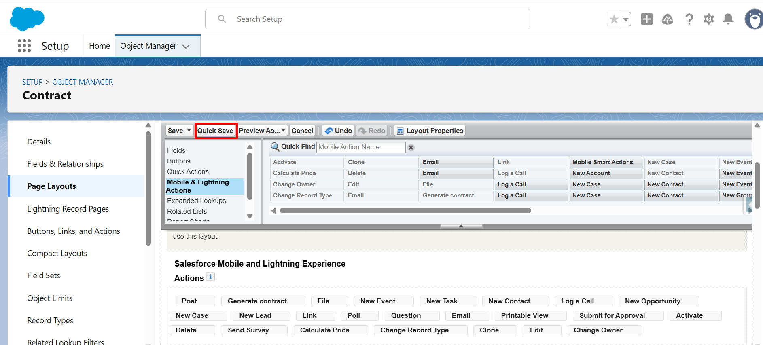Image resolution: width=763 pixels, height=345 pixels.
Task: Open the OBJECT MANAGER breadcrumb link
Action: pyautogui.click(x=83, y=82)
